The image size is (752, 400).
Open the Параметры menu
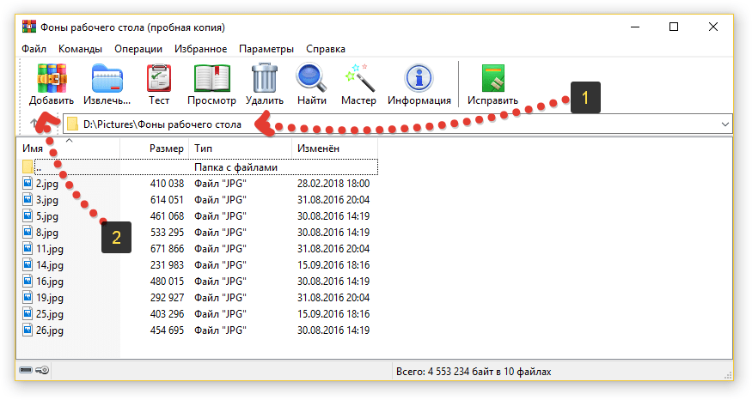(x=266, y=49)
